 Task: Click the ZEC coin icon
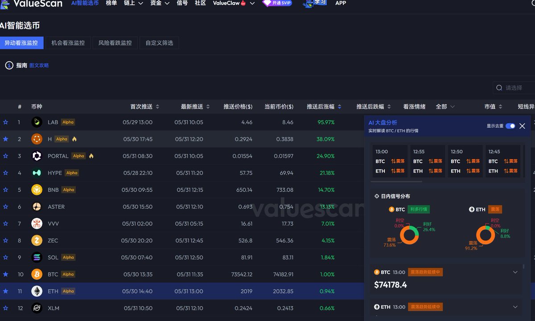pos(37,241)
